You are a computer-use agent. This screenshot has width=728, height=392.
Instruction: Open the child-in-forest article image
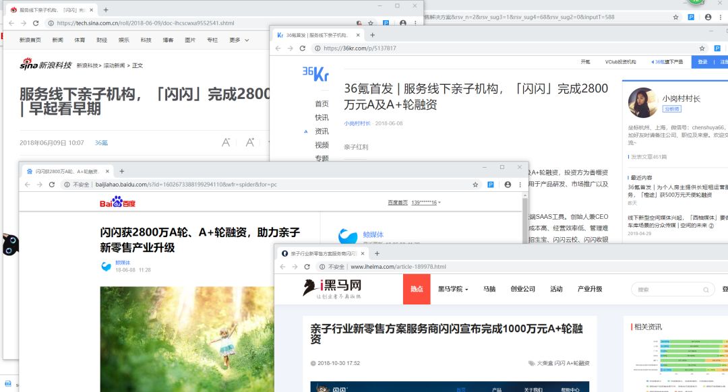187,339
